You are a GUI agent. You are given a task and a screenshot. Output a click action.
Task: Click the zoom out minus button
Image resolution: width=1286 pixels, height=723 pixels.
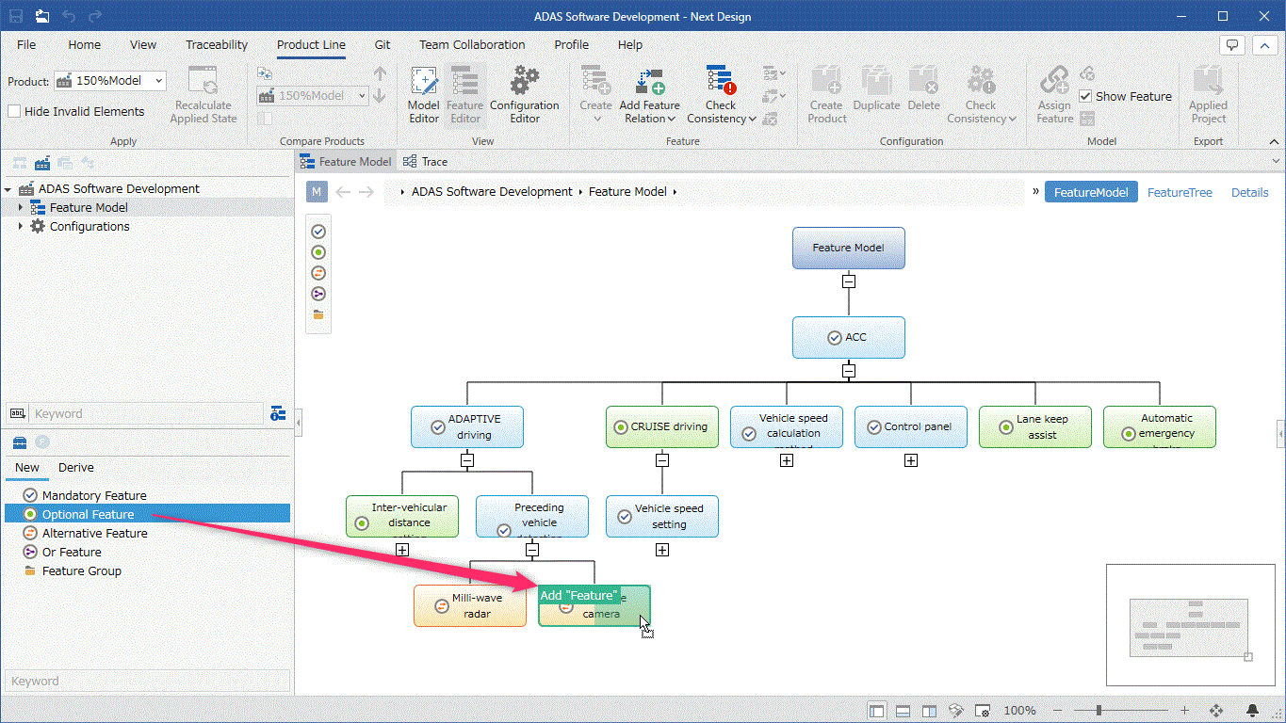1059,711
